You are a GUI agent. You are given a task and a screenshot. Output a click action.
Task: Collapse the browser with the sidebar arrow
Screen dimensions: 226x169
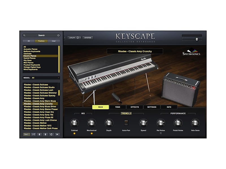point(64,38)
